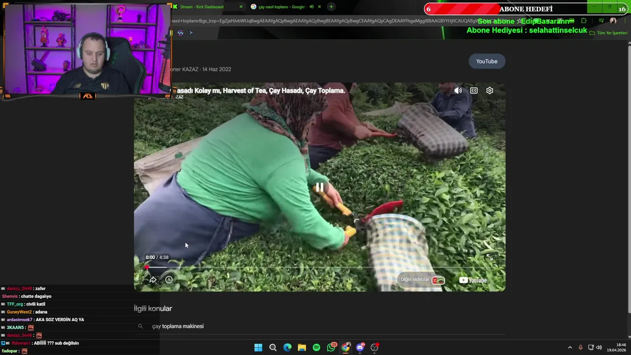
Task: Open File Explorer from taskbar
Action: click(x=302, y=348)
